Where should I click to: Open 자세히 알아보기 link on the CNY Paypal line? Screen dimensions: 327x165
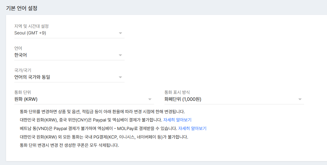pyautogui.click(x=177, y=120)
